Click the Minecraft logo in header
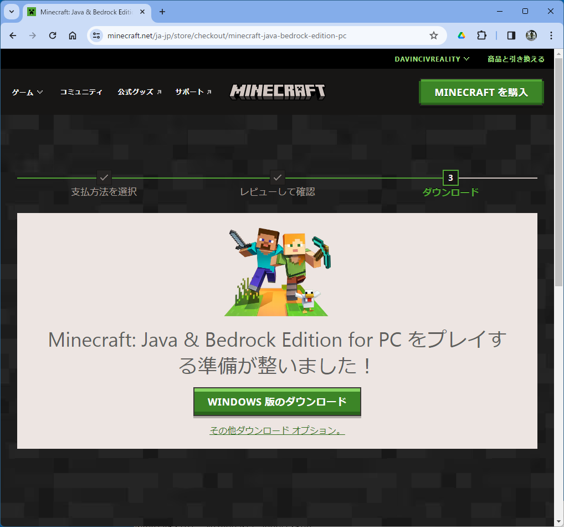This screenshot has height=527, width=564. (278, 92)
